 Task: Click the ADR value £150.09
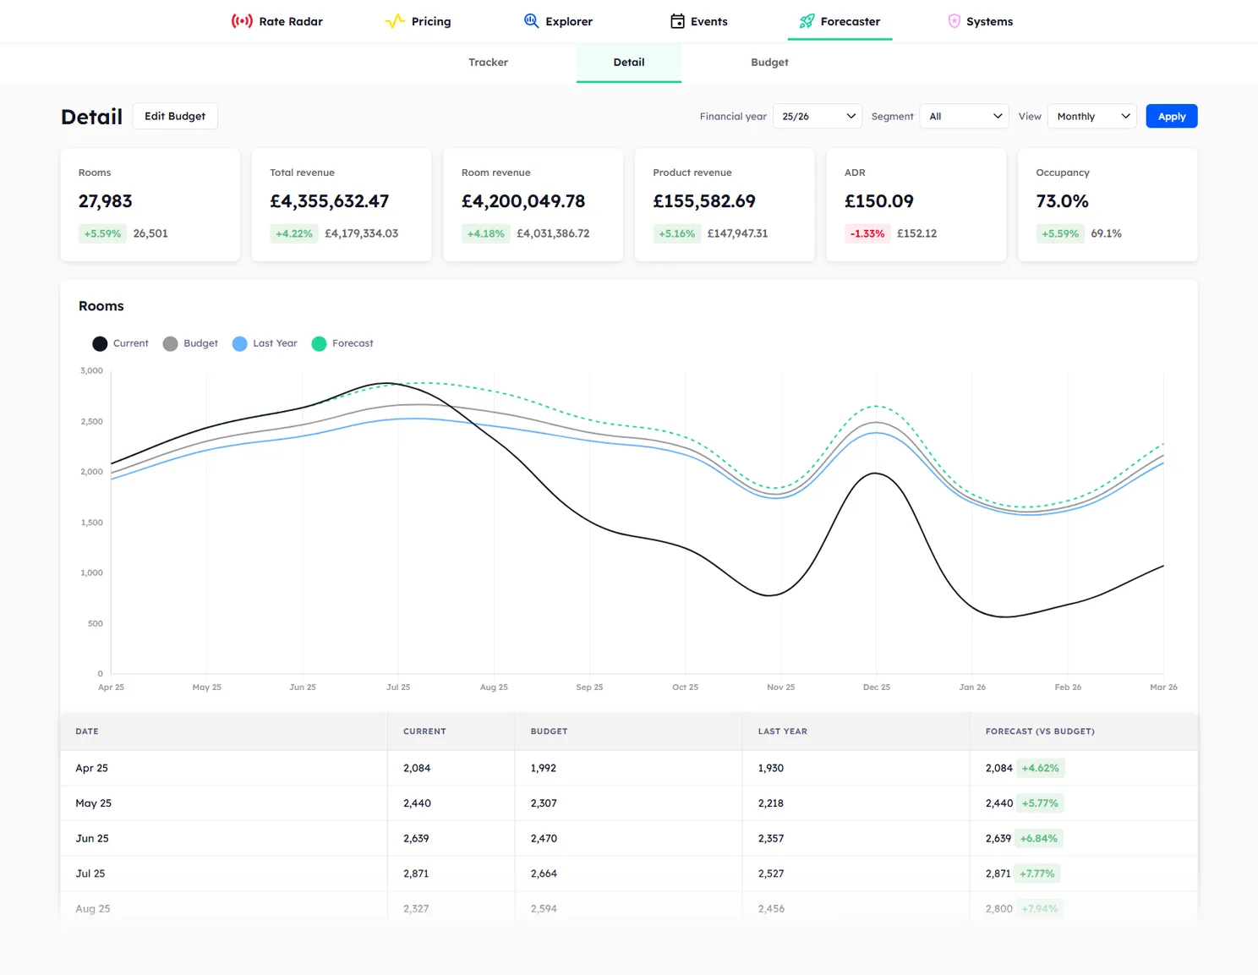879,201
